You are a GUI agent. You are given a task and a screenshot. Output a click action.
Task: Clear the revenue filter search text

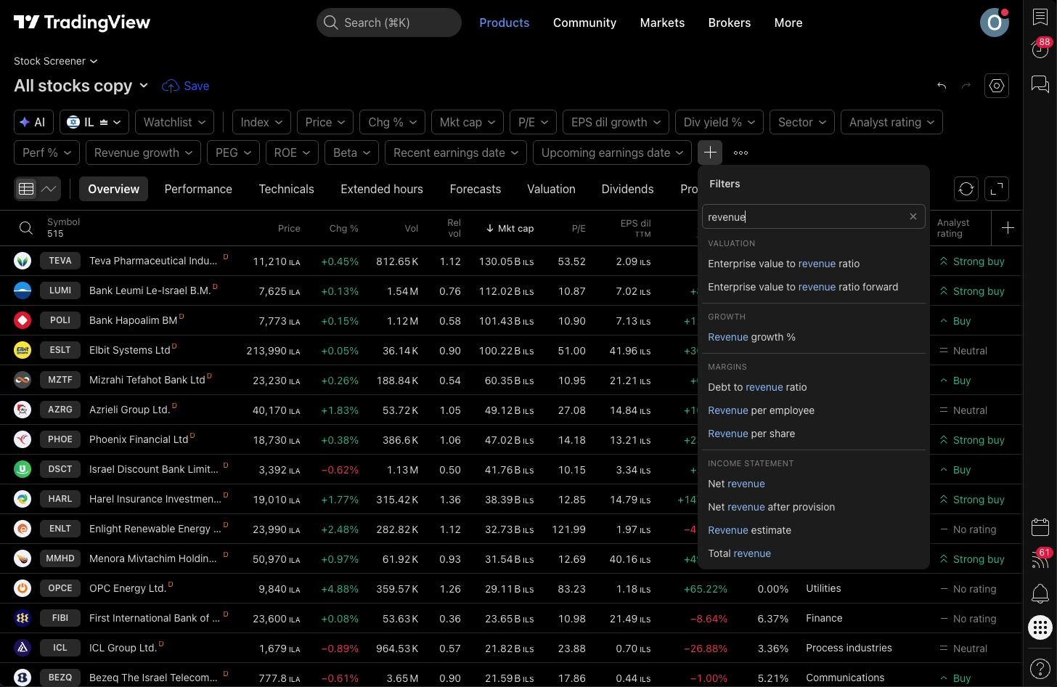913,216
